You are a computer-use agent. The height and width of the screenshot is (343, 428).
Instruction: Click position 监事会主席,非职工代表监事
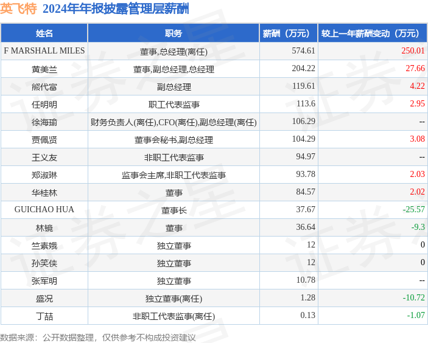coord(174,175)
